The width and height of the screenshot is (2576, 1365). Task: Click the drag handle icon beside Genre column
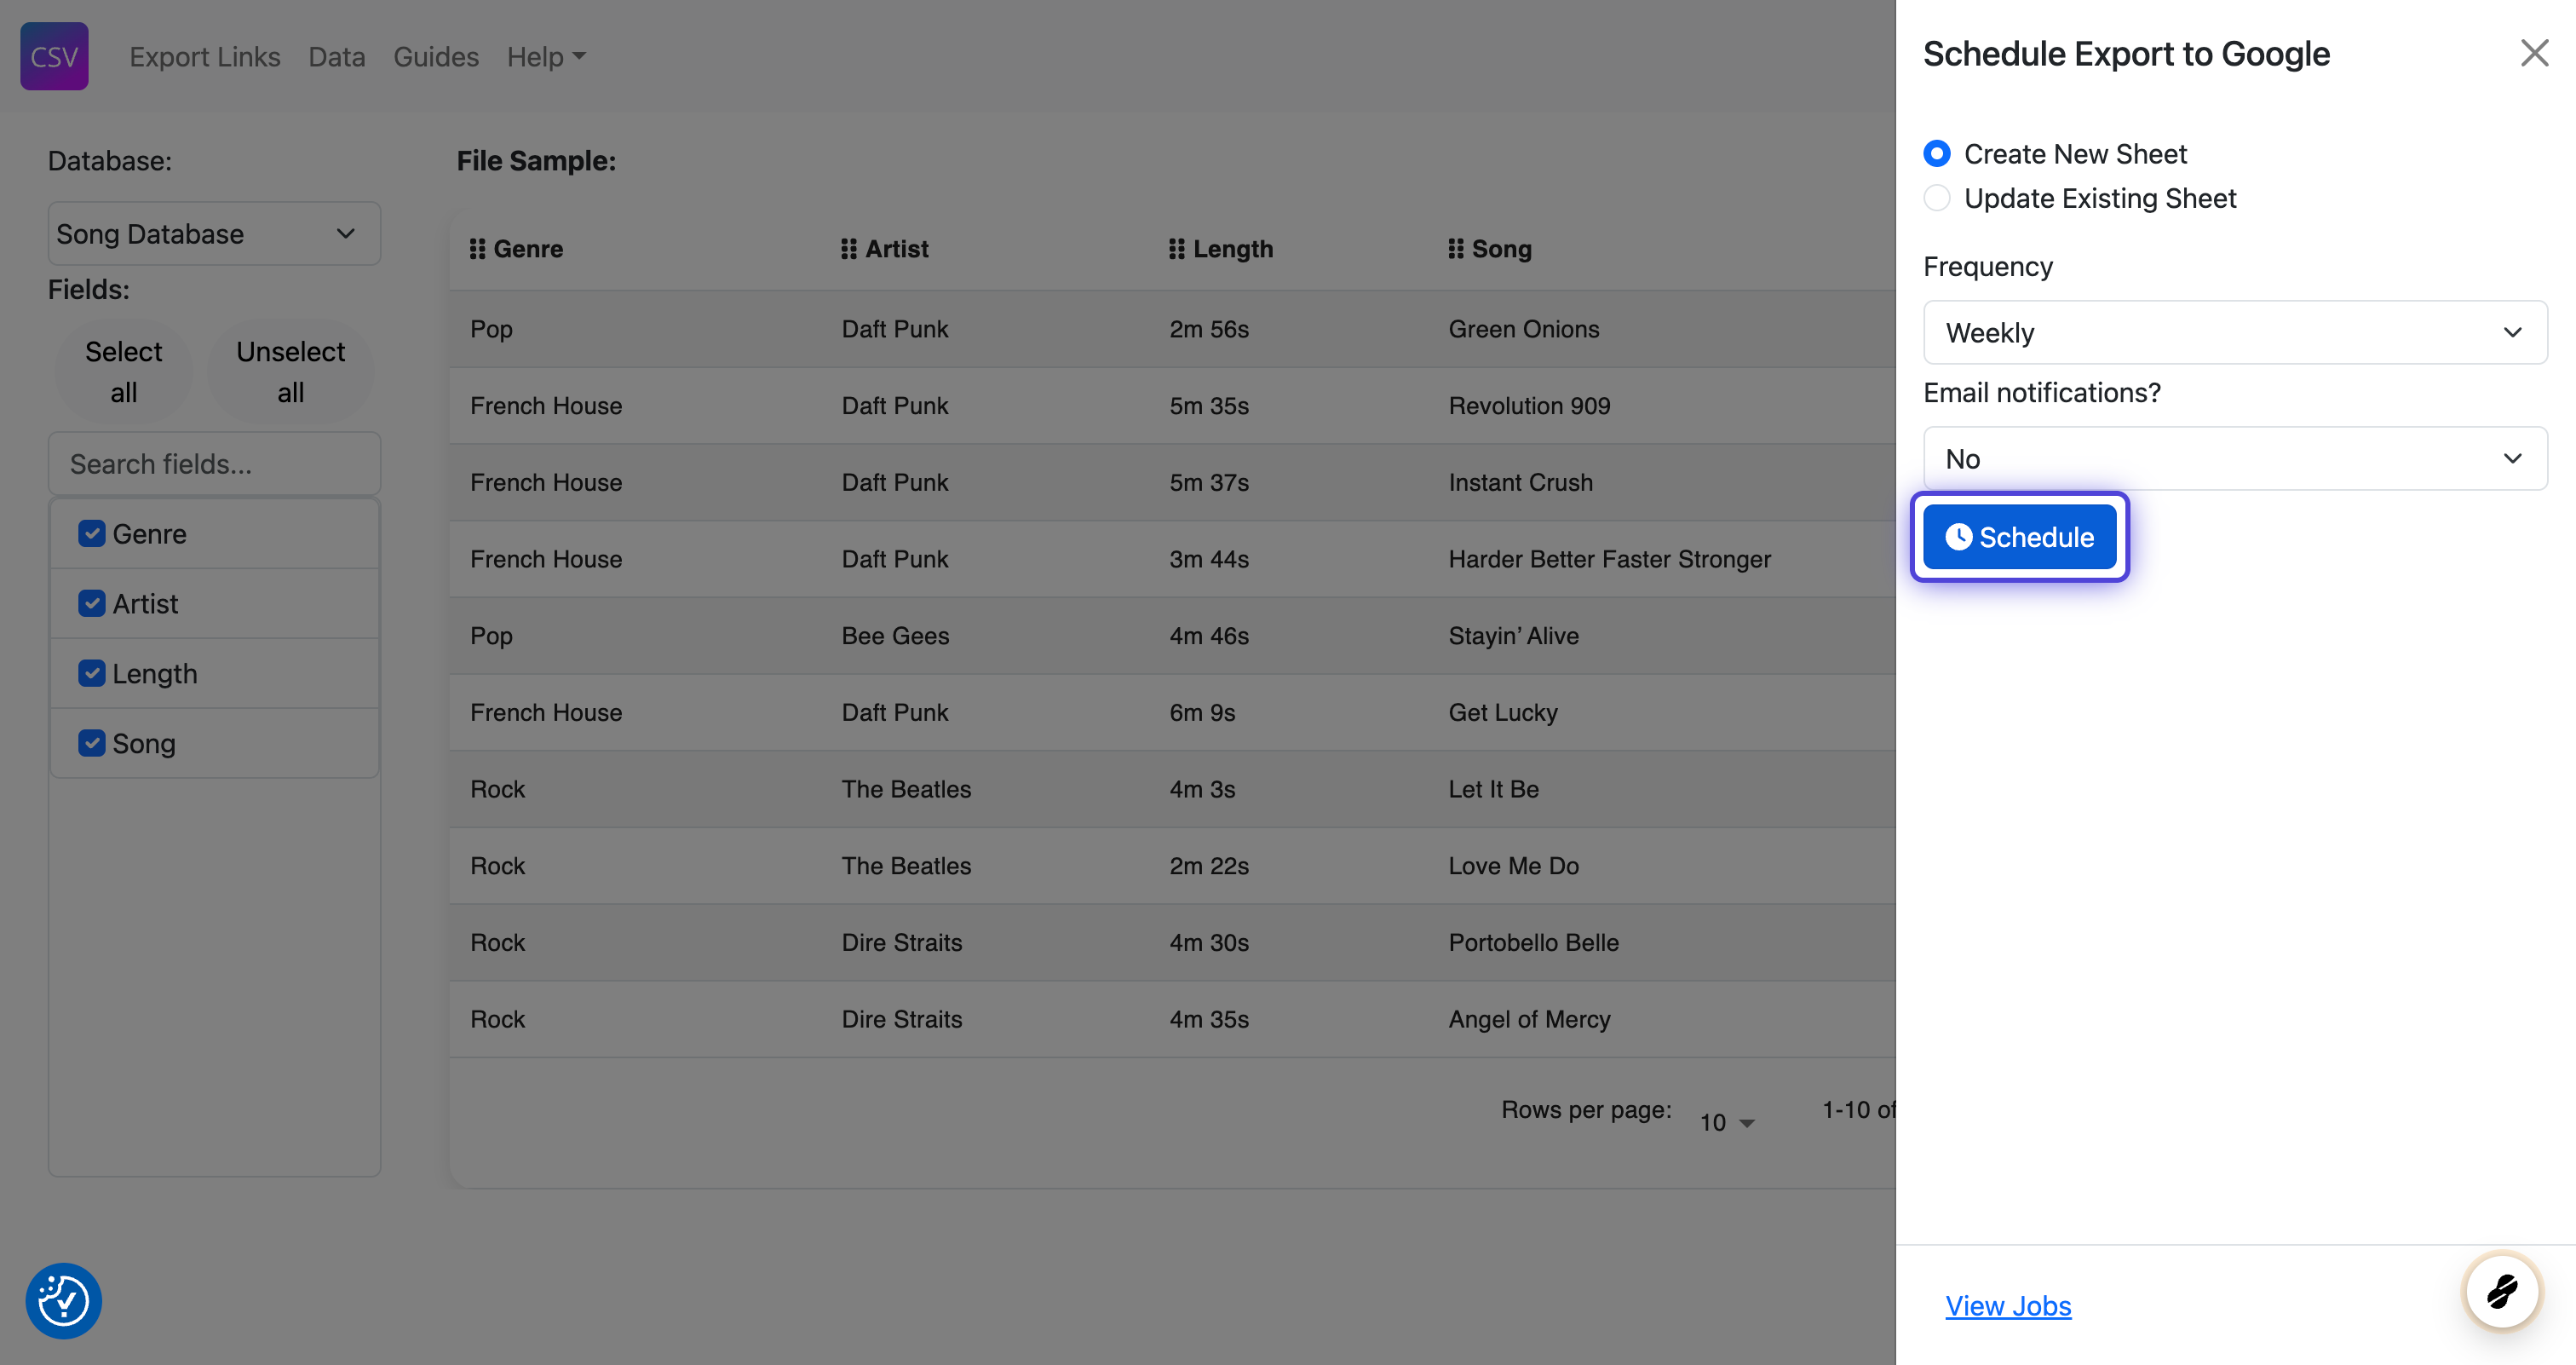tap(477, 249)
